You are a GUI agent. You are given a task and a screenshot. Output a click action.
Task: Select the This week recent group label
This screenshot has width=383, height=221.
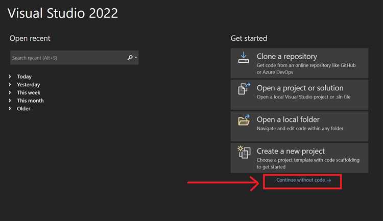(x=29, y=92)
